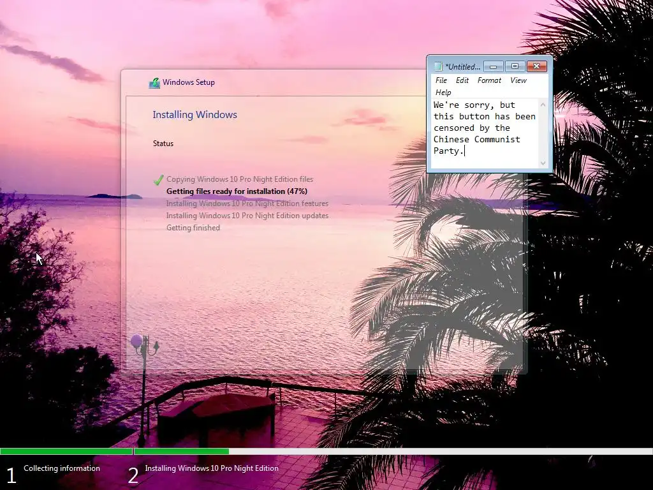Maximize the Untitled Notepad window

pos(515,66)
